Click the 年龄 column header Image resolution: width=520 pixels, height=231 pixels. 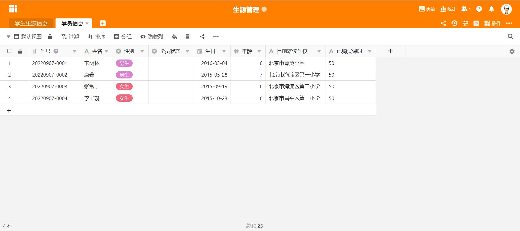[248, 51]
